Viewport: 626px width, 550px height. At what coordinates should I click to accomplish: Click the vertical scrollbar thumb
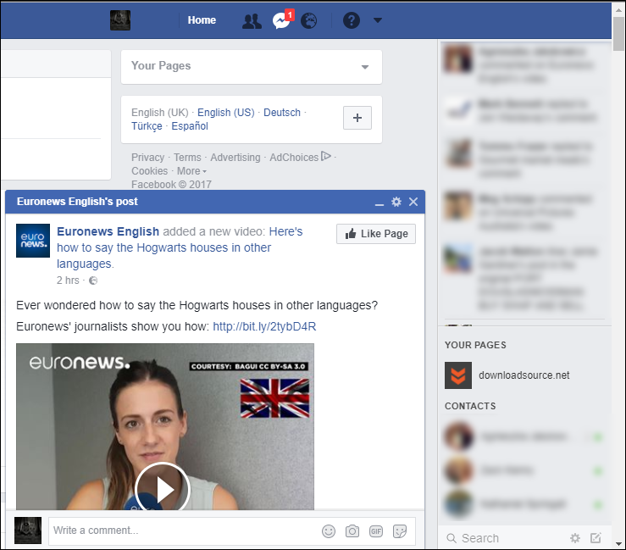pyautogui.click(x=619, y=34)
